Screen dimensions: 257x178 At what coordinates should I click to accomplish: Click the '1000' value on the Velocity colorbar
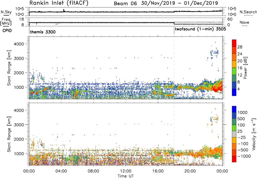(x=243, y=112)
